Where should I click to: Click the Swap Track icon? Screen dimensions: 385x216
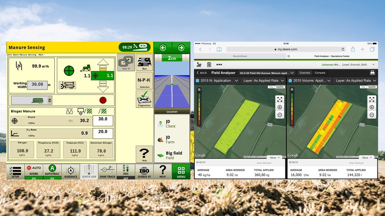(107, 171)
